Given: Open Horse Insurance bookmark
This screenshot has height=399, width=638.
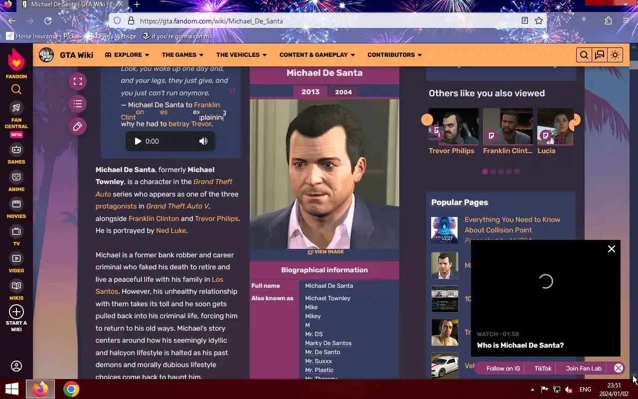Looking at the screenshot, I should [43, 36].
